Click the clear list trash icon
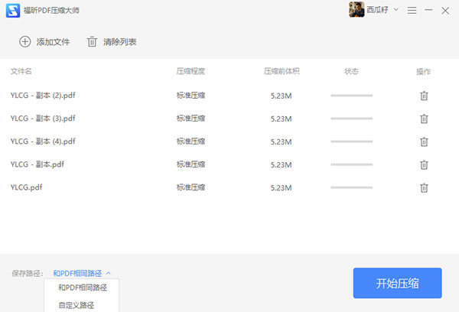 pos(93,42)
